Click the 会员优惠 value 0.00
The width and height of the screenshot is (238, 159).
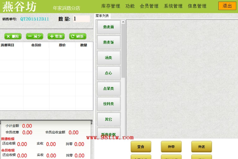point(27,132)
